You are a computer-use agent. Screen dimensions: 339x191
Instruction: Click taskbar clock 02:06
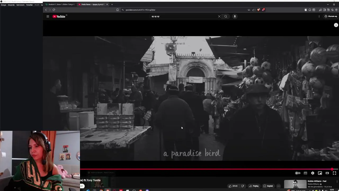click(332, 190)
